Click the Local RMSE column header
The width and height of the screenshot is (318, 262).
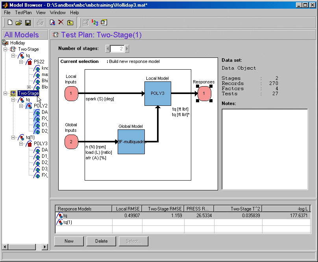tap(127, 209)
